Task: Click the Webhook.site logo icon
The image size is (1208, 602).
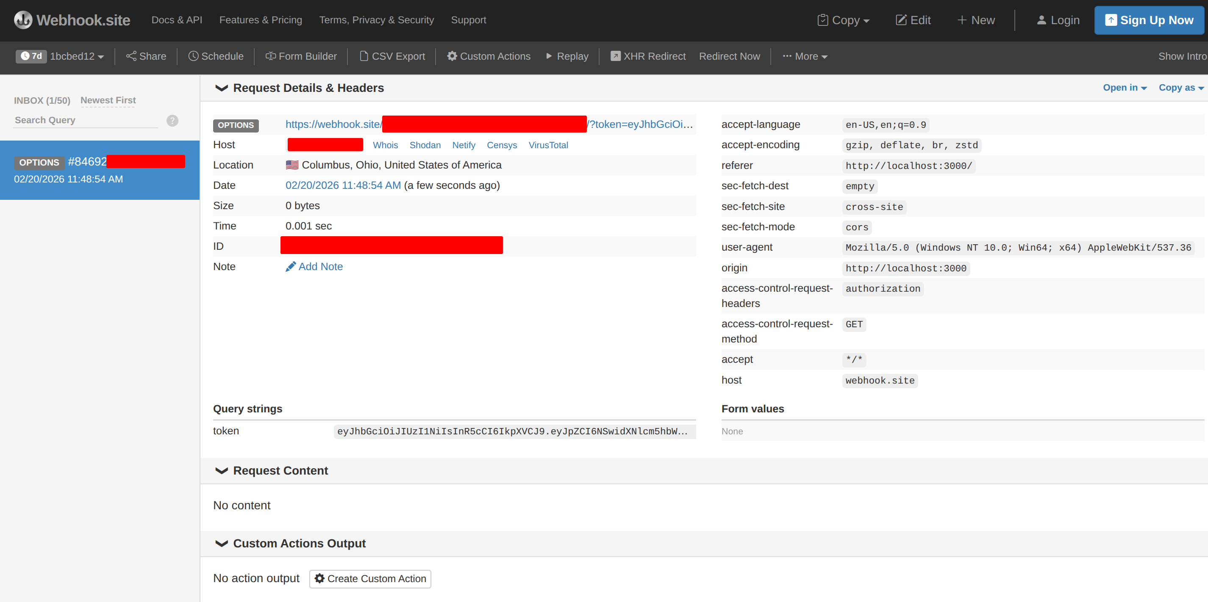Action: (x=23, y=20)
